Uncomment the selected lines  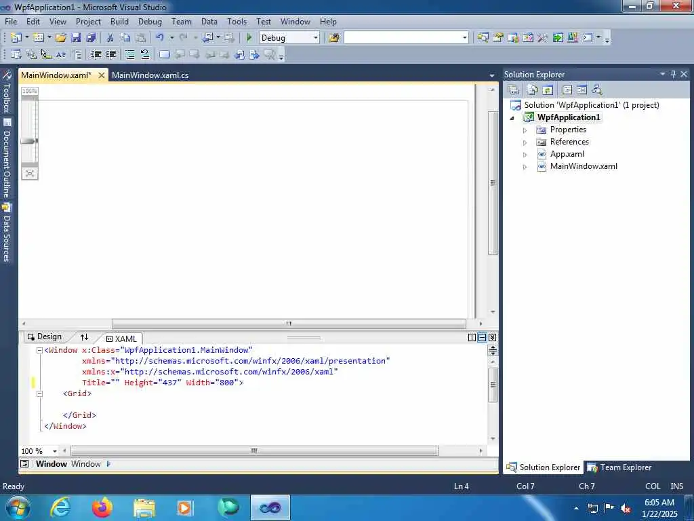click(x=145, y=54)
